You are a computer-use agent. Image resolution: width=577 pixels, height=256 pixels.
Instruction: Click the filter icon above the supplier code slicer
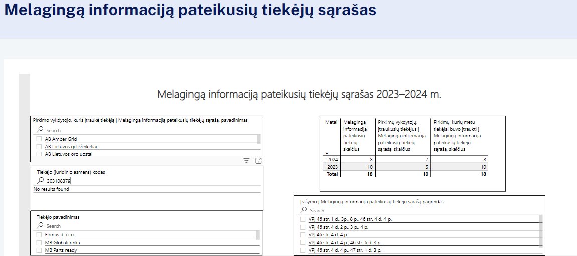coord(246,161)
